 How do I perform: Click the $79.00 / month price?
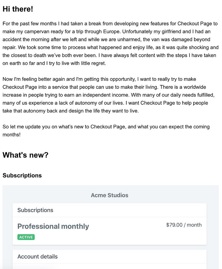coord(184,225)
